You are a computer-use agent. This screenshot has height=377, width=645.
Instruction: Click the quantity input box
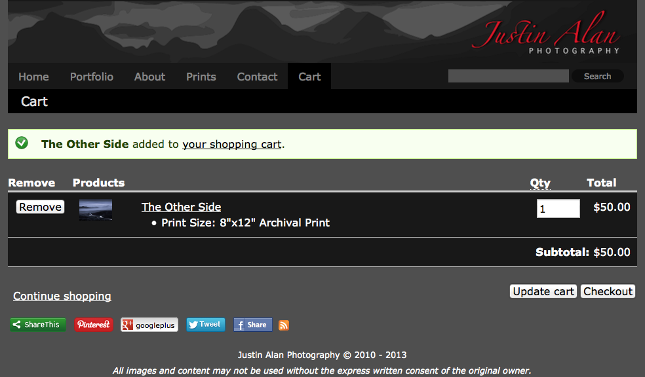pos(558,209)
